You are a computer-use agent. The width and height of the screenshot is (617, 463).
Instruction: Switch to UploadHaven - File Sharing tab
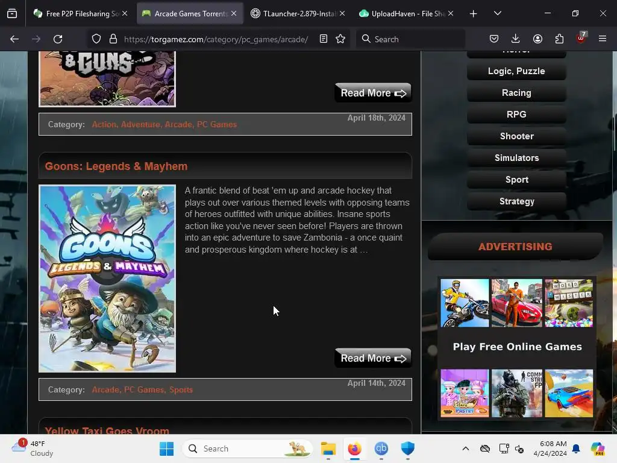[407, 14]
